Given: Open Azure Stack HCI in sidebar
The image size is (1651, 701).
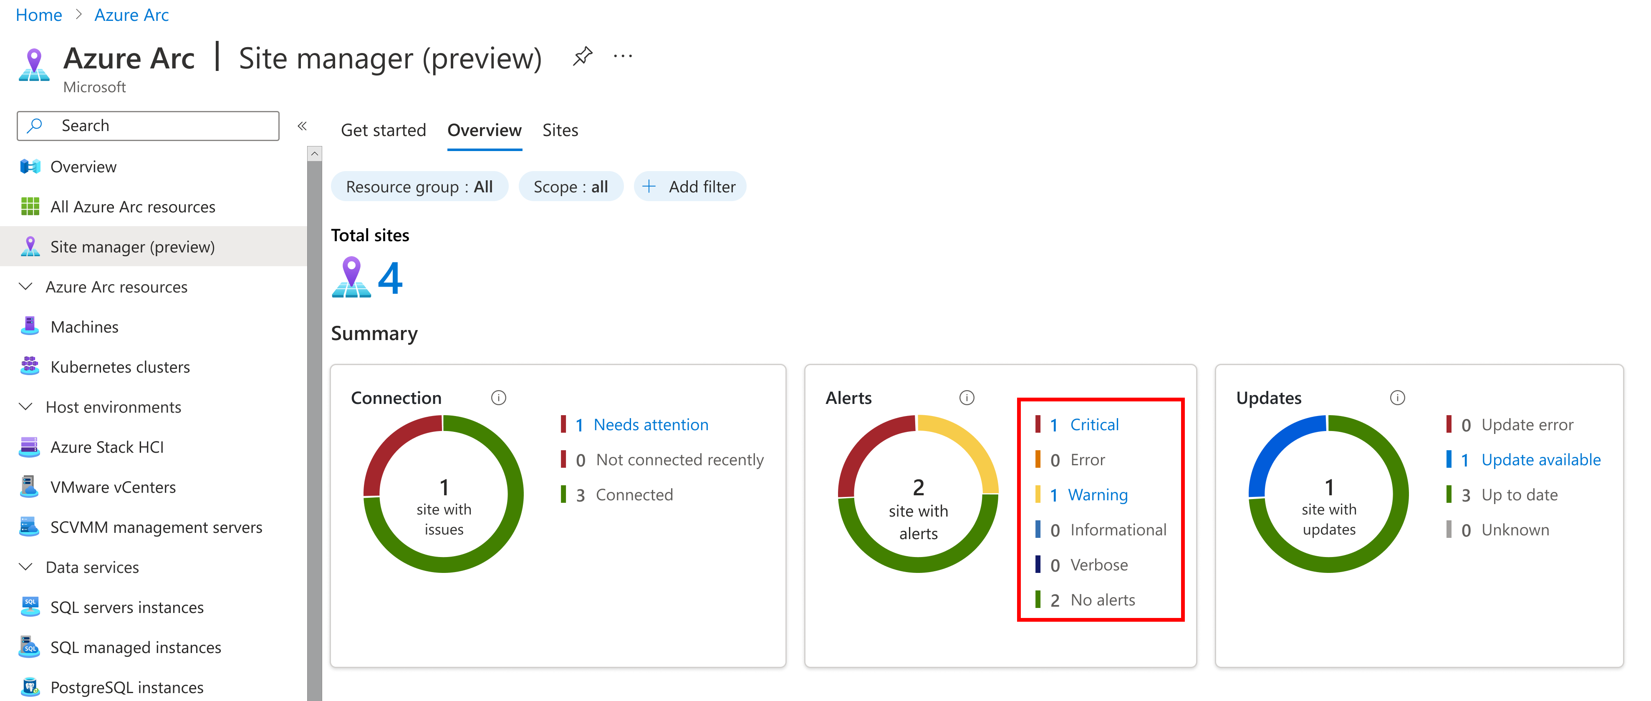Looking at the screenshot, I should (x=106, y=447).
